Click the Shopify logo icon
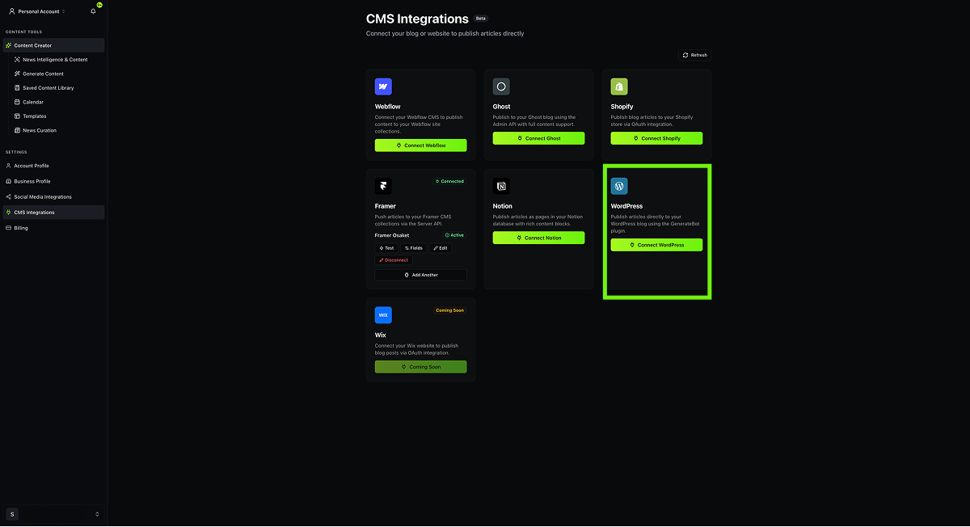 pos(619,86)
